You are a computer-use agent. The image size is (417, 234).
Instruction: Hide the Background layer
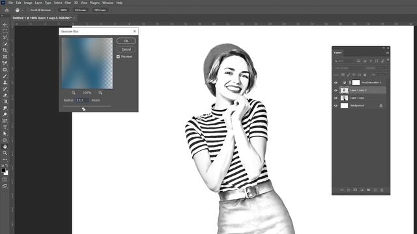tap(336, 105)
